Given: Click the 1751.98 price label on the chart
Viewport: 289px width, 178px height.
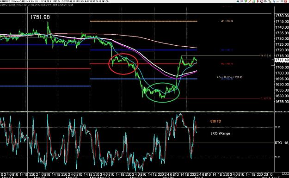Looking at the screenshot, I should pos(40,17).
